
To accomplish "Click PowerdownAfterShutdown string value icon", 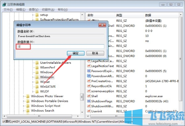I will click(89, 76).
